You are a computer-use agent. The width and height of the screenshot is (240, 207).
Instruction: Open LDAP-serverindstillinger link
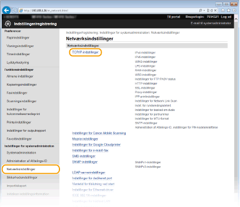[x=88, y=172]
